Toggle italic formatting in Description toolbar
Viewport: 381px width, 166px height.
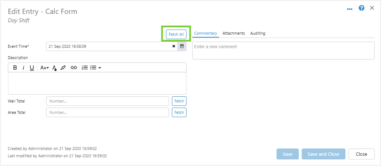tap(23, 67)
